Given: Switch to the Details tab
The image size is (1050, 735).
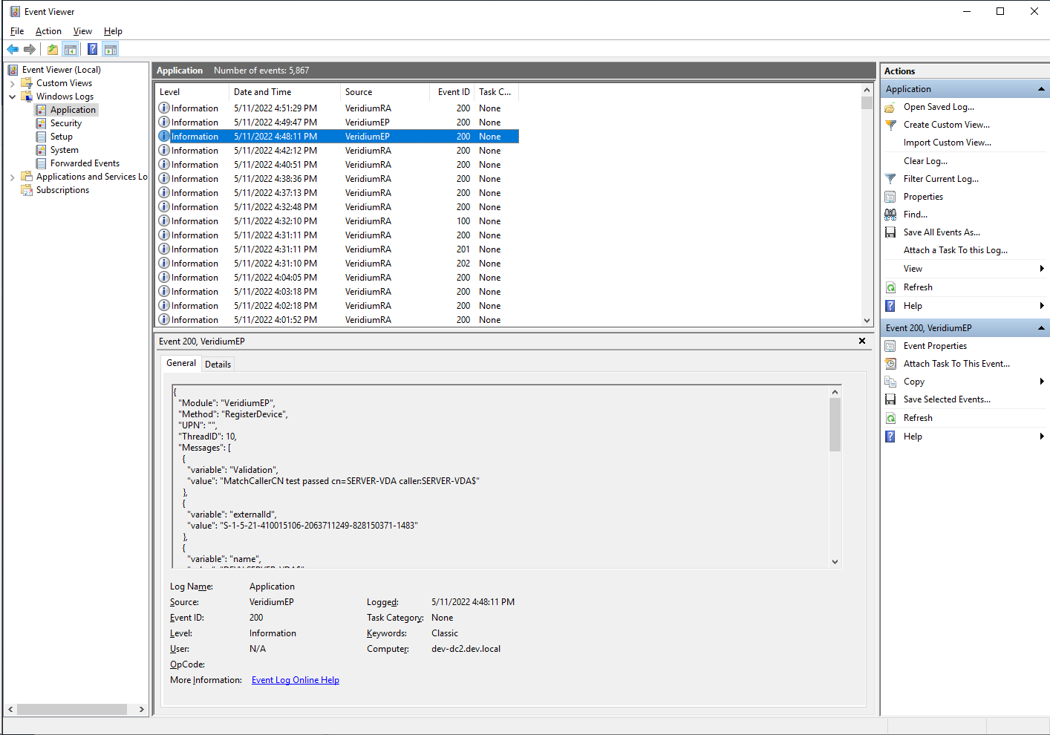Looking at the screenshot, I should point(218,365).
